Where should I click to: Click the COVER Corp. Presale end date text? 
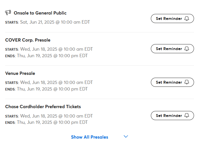click(52, 56)
